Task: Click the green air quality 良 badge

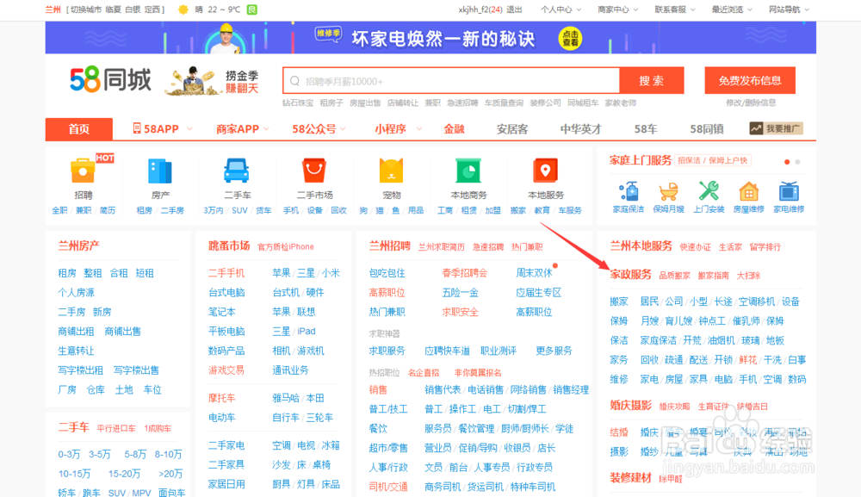Action: (252, 9)
